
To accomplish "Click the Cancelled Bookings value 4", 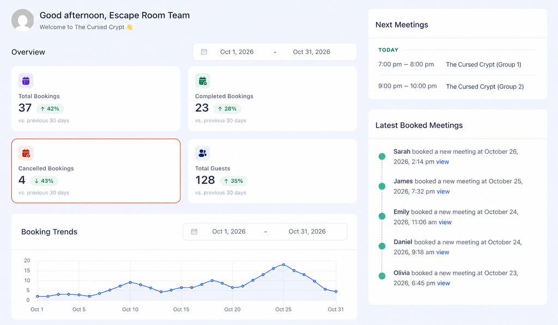I will pos(22,180).
